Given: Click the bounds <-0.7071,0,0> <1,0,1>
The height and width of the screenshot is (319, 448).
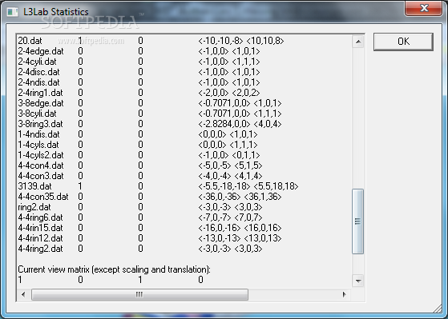Looking at the screenshot, I should (x=240, y=103).
